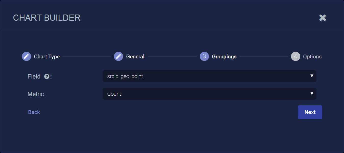
Task: Click the Metric label text
Action: [36, 94]
